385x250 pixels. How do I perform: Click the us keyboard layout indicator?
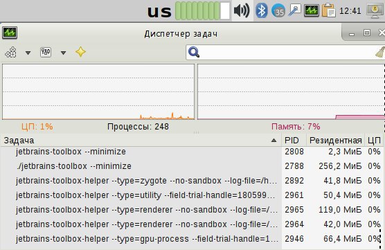(159, 11)
